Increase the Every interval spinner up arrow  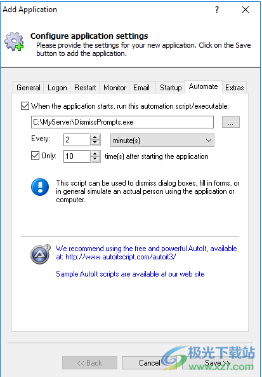coord(95,137)
